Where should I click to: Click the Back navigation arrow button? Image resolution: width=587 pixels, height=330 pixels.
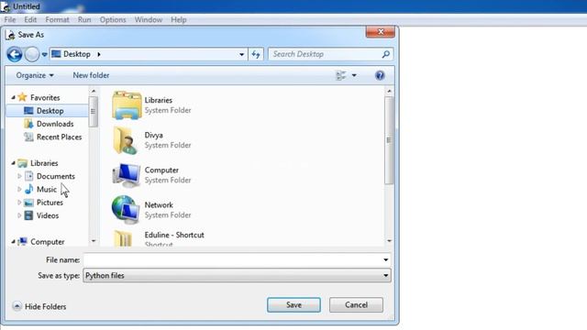click(15, 55)
